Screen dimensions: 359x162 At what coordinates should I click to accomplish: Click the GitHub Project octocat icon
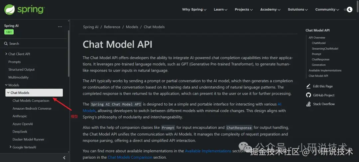(x=308, y=95)
